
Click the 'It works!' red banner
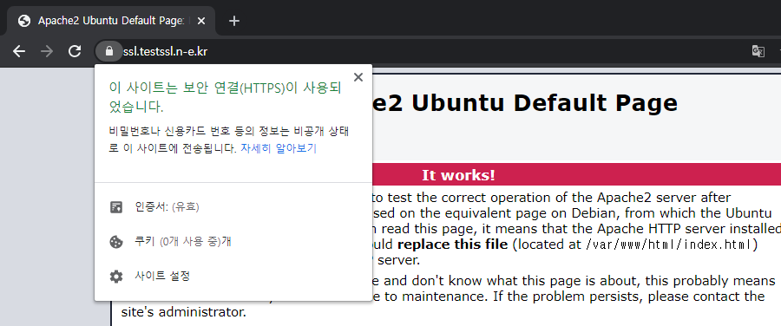(577, 175)
